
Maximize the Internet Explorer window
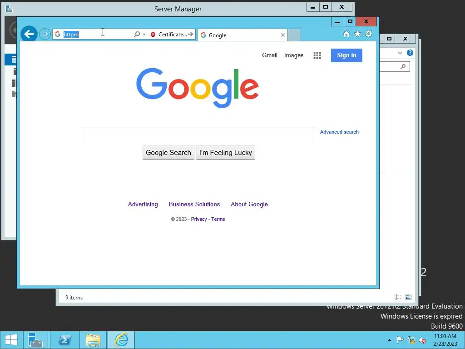(x=350, y=21)
